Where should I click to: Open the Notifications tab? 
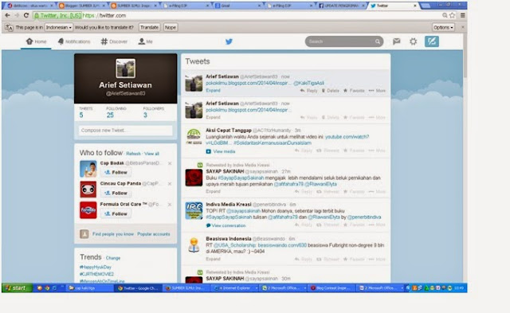tap(74, 41)
